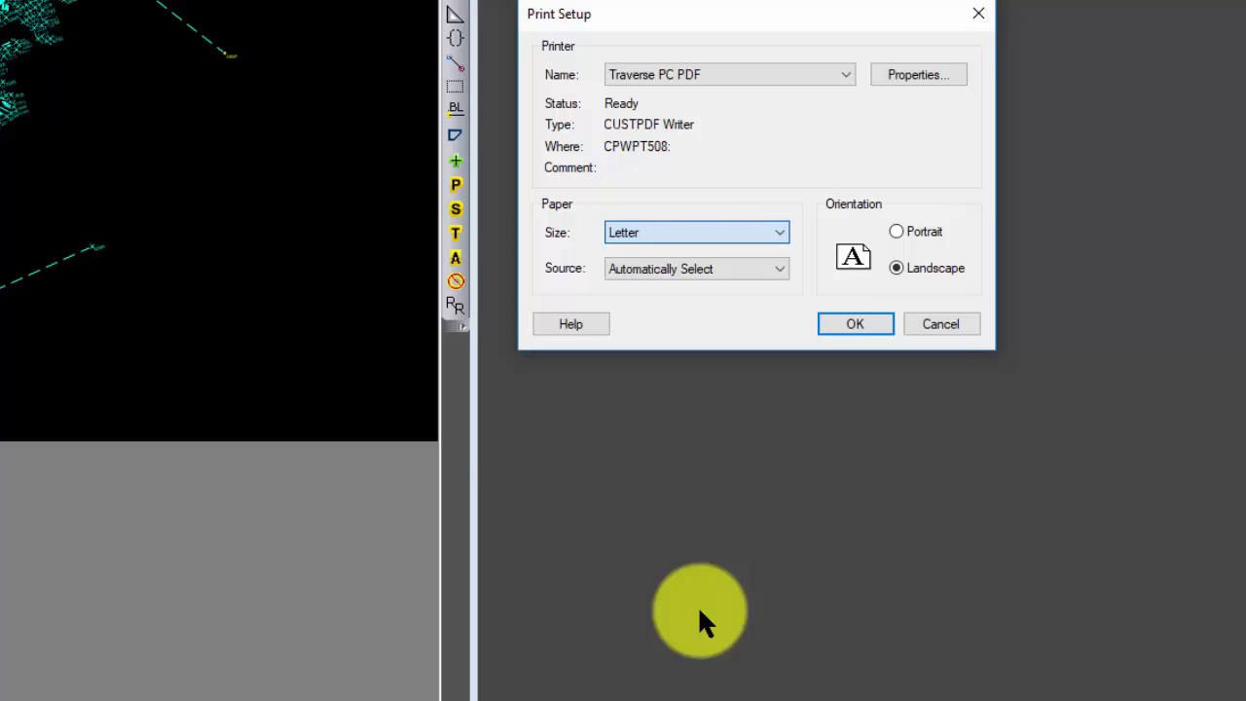This screenshot has height=701, width=1246.
Task: Select Portrait orientation
Action: (897, 232)
